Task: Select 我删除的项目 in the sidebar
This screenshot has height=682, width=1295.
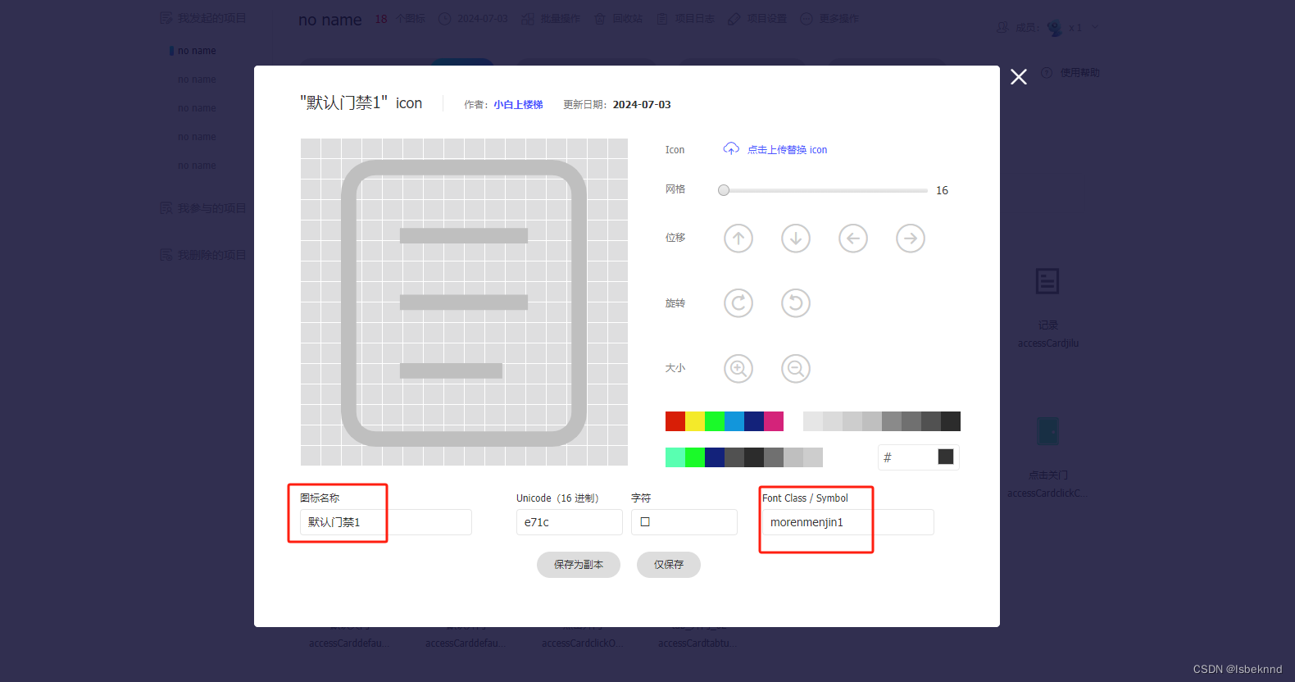Action: tap(203, 255)
